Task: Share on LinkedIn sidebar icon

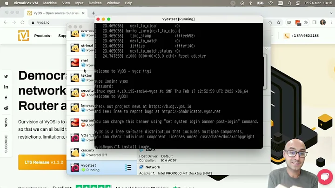Action: [x=6, y=87]
